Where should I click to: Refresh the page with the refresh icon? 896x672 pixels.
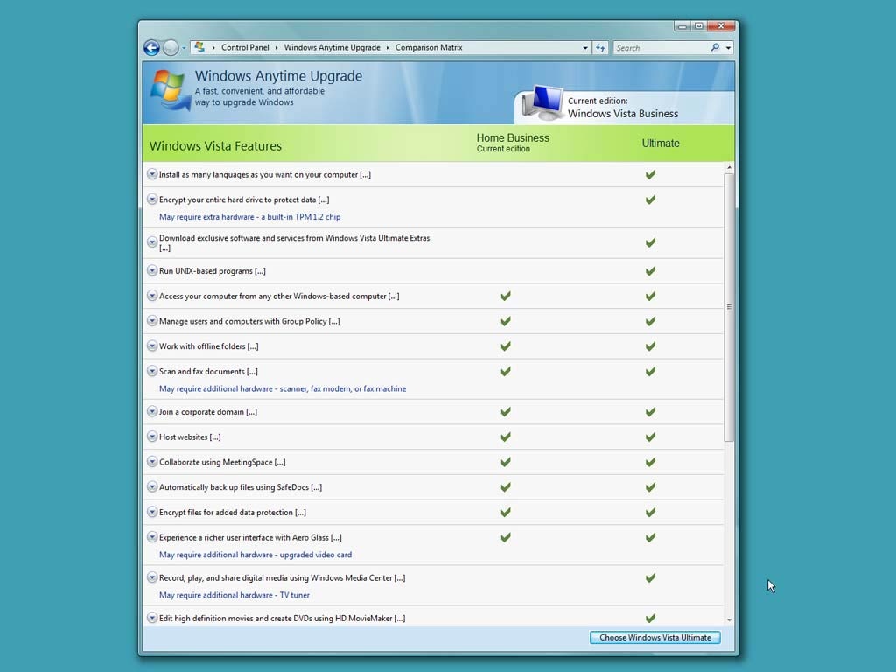point(600,48)
